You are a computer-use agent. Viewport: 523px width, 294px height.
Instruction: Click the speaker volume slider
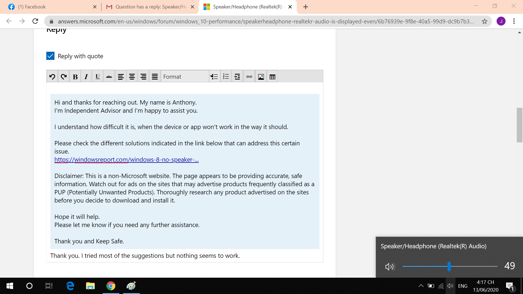pos(449,266)
